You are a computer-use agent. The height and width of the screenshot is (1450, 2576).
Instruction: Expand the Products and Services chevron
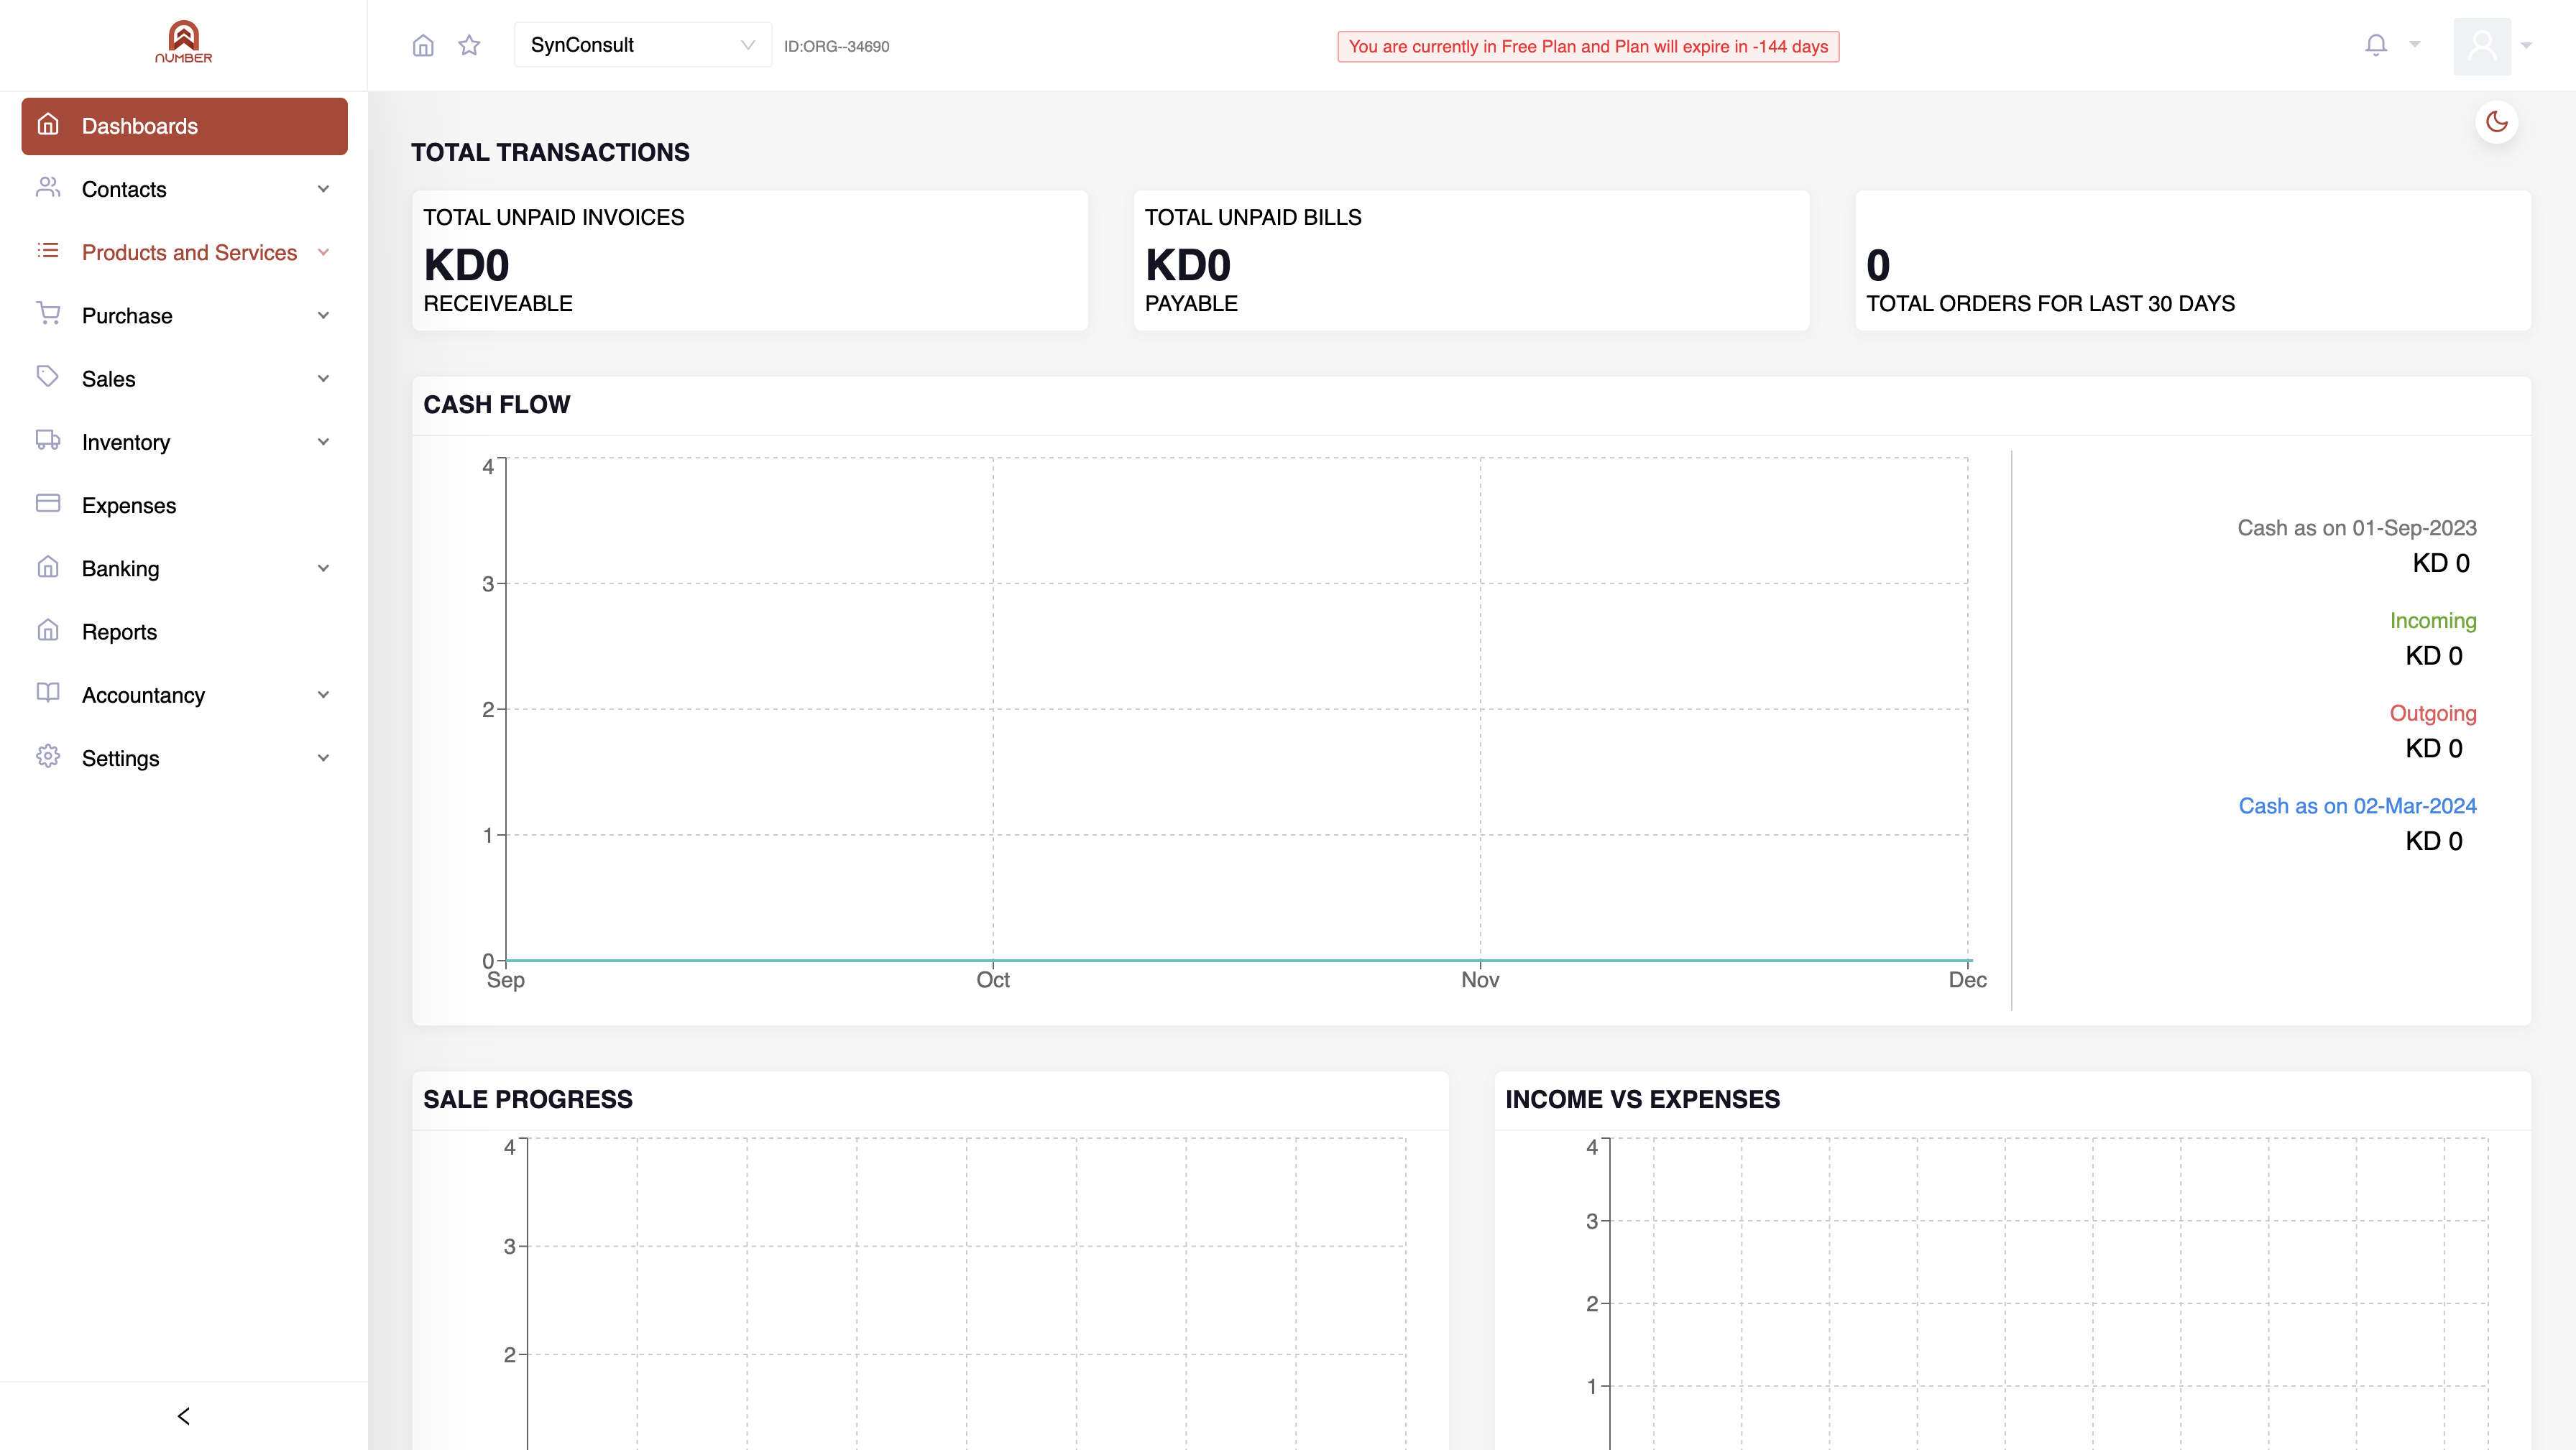coord(323,252)
